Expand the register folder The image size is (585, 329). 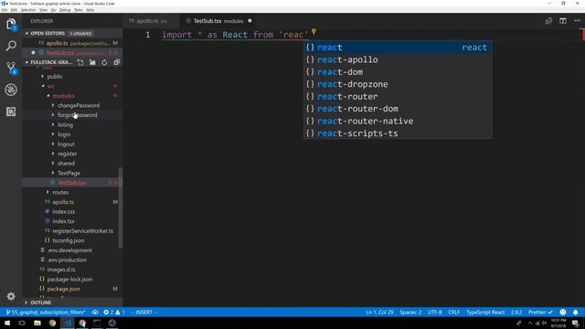(x=67, y=154)
